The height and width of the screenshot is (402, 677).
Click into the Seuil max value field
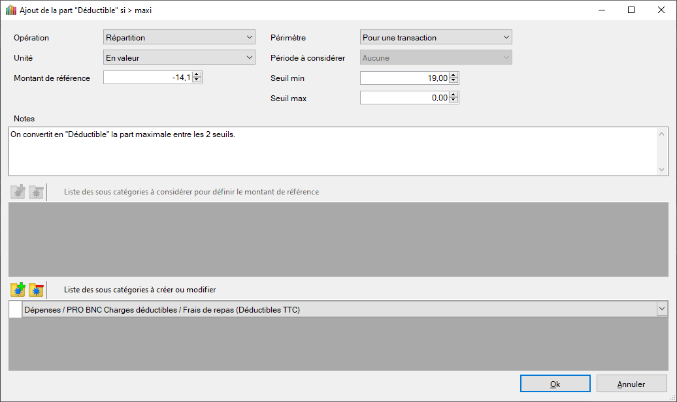(405, 98)
